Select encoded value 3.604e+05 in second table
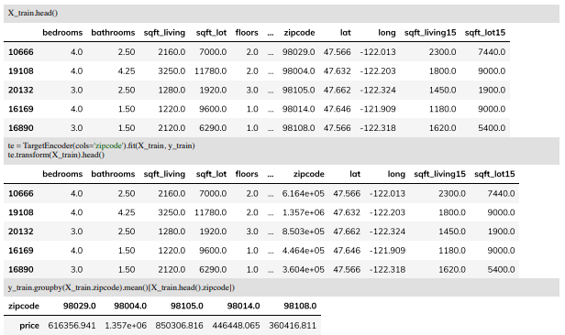 (303, 270)
